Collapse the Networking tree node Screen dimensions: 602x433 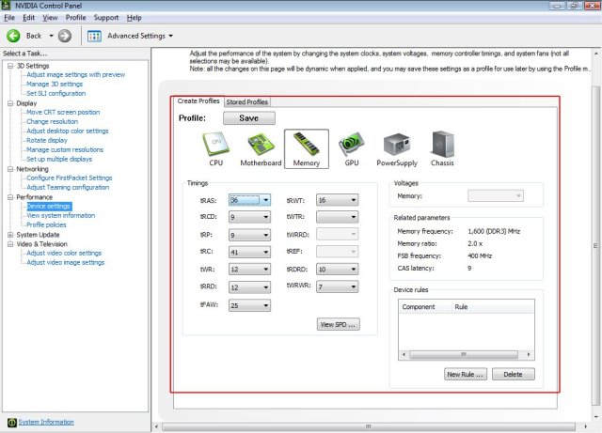click(x=10, y=169)
